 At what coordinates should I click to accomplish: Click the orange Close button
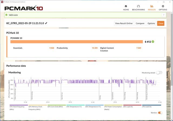tap(161, 24)
